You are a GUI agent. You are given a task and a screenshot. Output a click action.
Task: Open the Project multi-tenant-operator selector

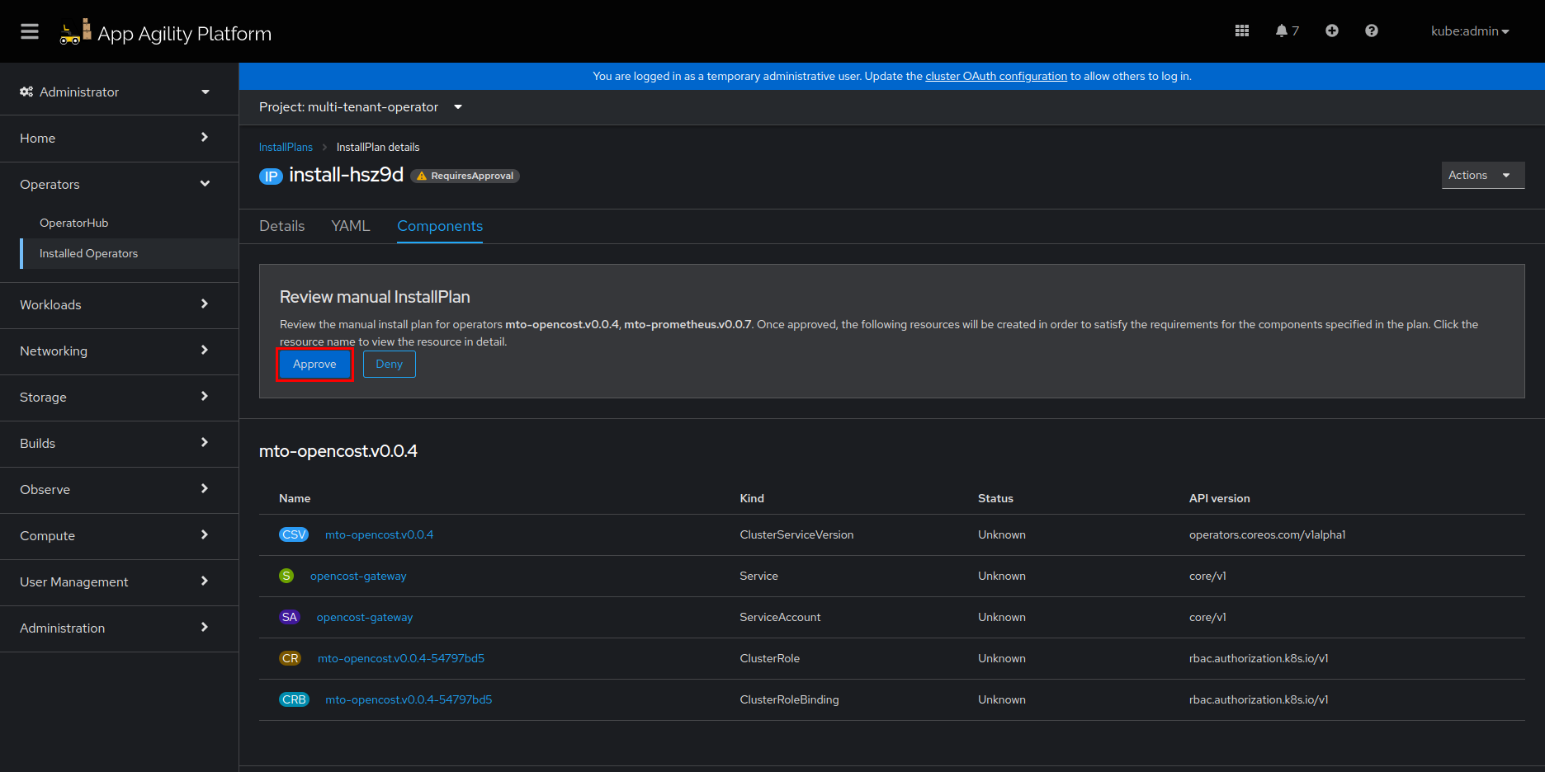(360, 107)
